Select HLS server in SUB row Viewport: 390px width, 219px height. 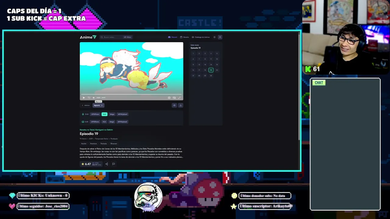(x=104, y=122)
